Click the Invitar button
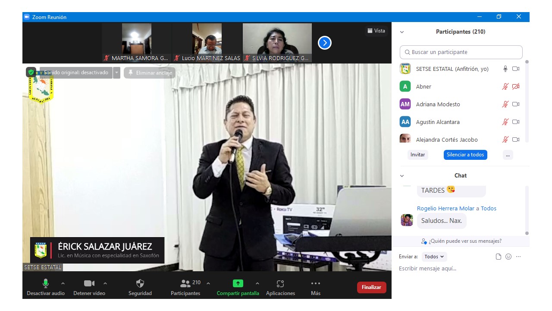The width and height of the screenshot is (552, 311). (x=417, y=155)
